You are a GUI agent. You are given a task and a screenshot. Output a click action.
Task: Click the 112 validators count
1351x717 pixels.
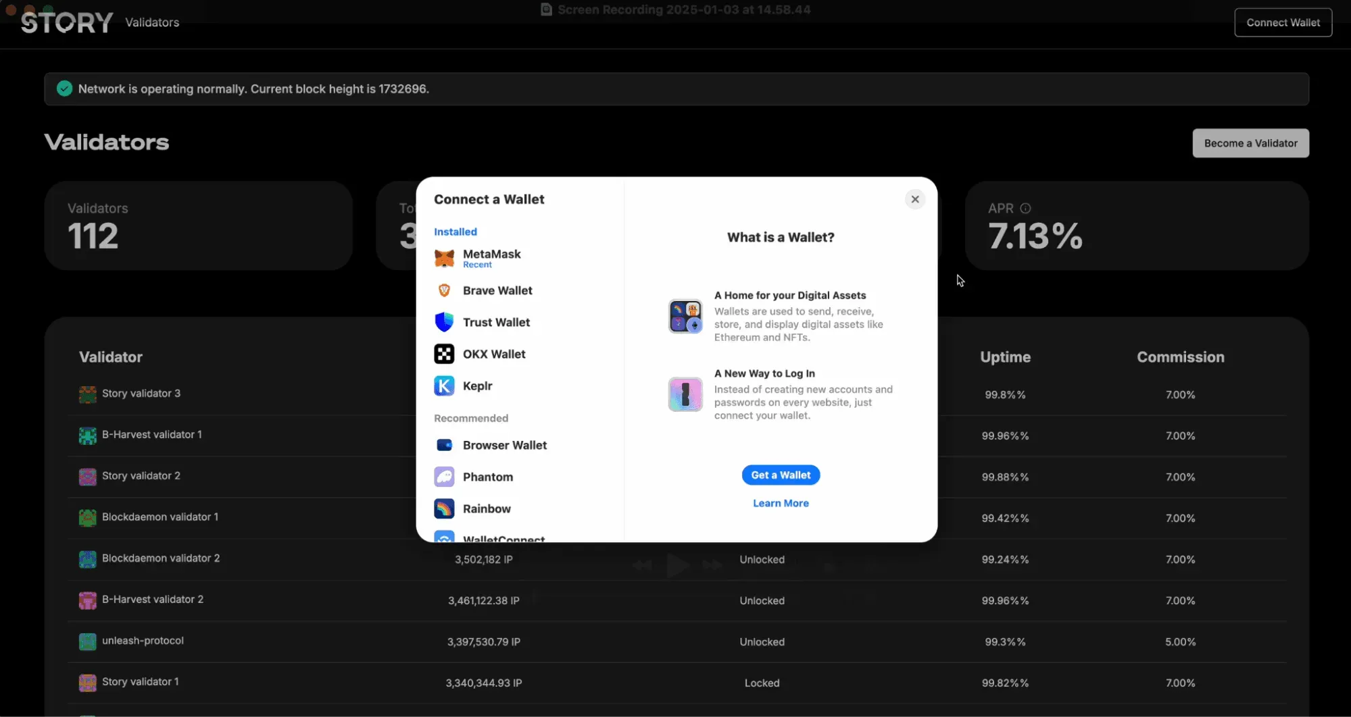(x=93, y=236)
